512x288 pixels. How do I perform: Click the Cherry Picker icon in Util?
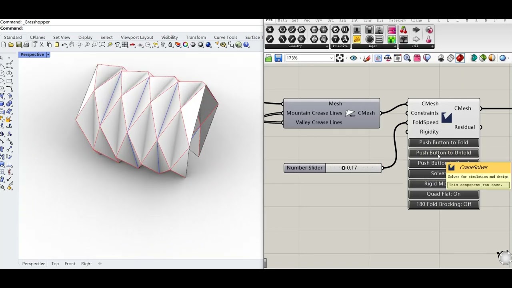pyautogui.click(x=404, y=30)
